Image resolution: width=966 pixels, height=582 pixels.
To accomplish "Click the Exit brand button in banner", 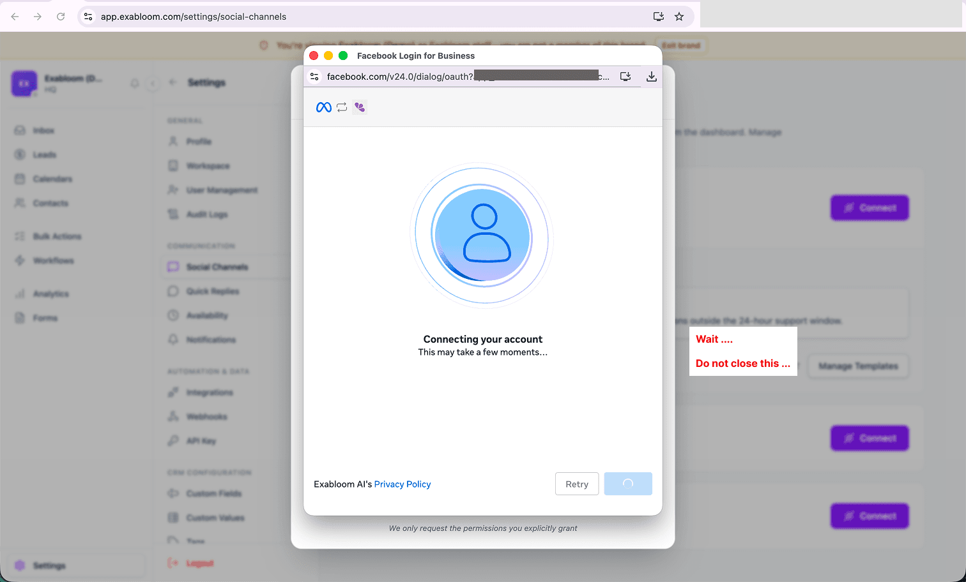I will coord(680,45).
